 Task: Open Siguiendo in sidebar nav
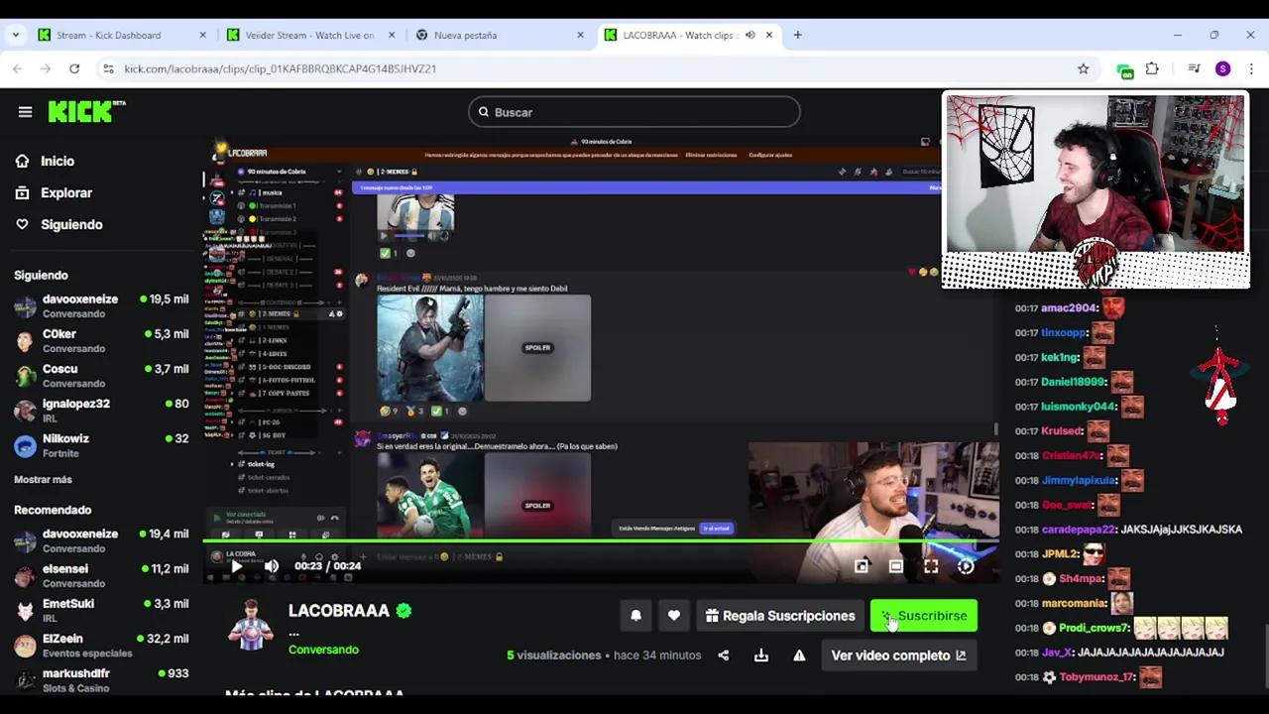(x=71, y=224)
